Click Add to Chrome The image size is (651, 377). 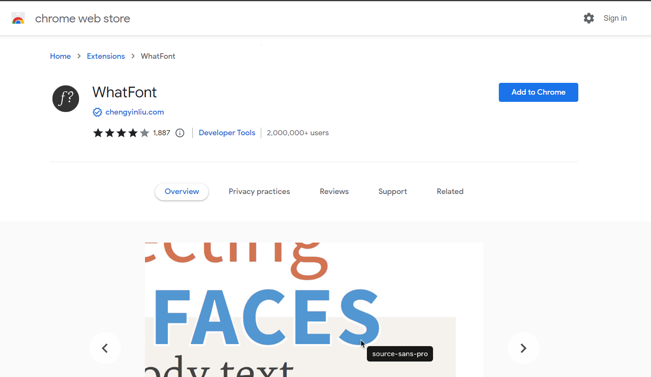(538, 92)
